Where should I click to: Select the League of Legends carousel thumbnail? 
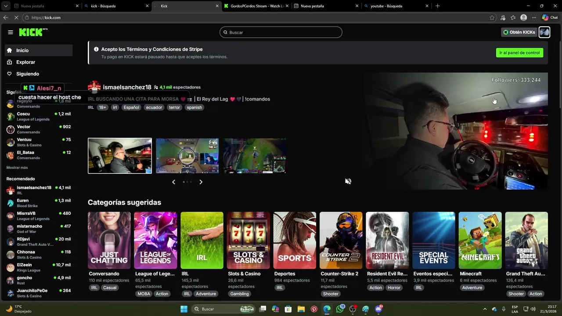[255, 156]
